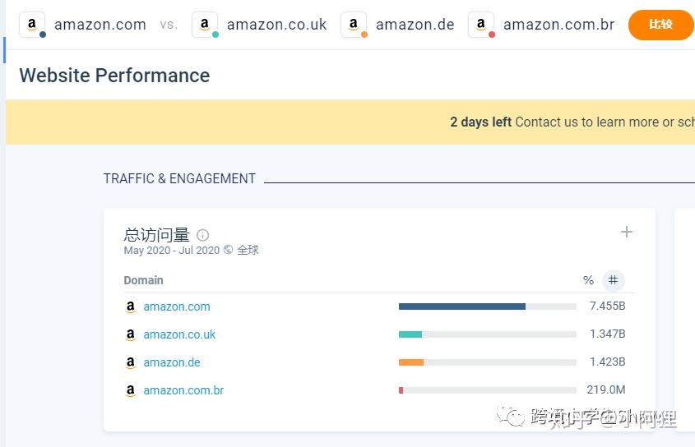
Task: Click the 7.455B visits value
Action: (x=607, y=306)
